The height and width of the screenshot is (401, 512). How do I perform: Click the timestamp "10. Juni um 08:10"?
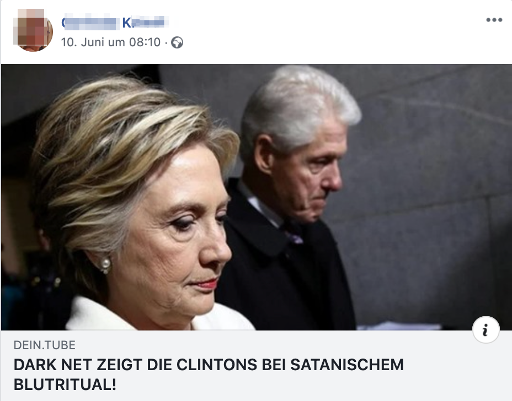111,42
